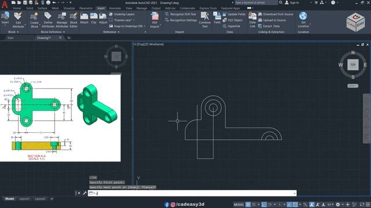Screen dimensions: 371x208
Task: Click the command line input field
Action: tap(192, 193)
